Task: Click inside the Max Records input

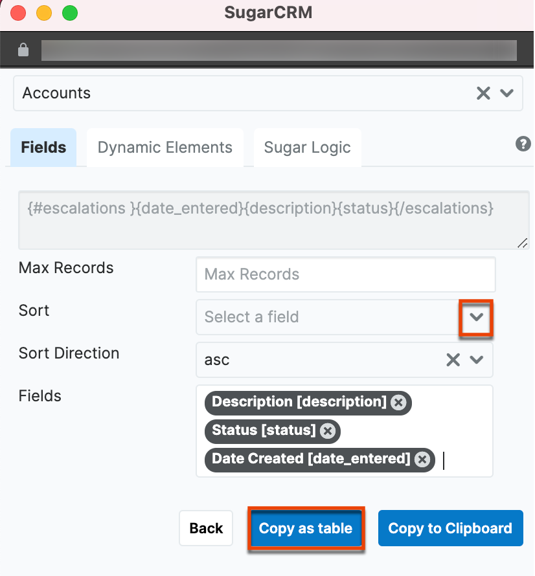Action: 345,274
